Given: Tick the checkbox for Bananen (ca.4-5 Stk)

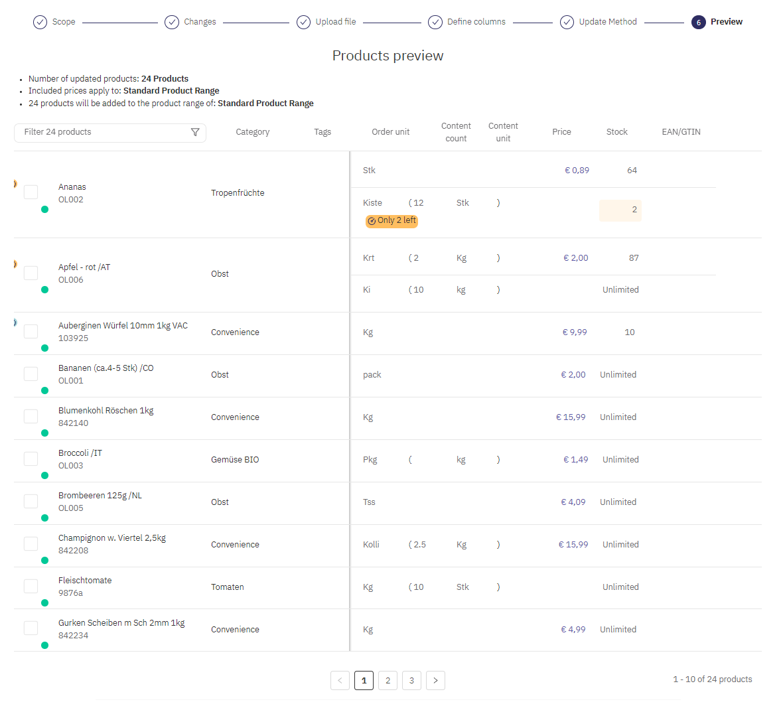Looking at the screenshot, I should click(31, 374).
